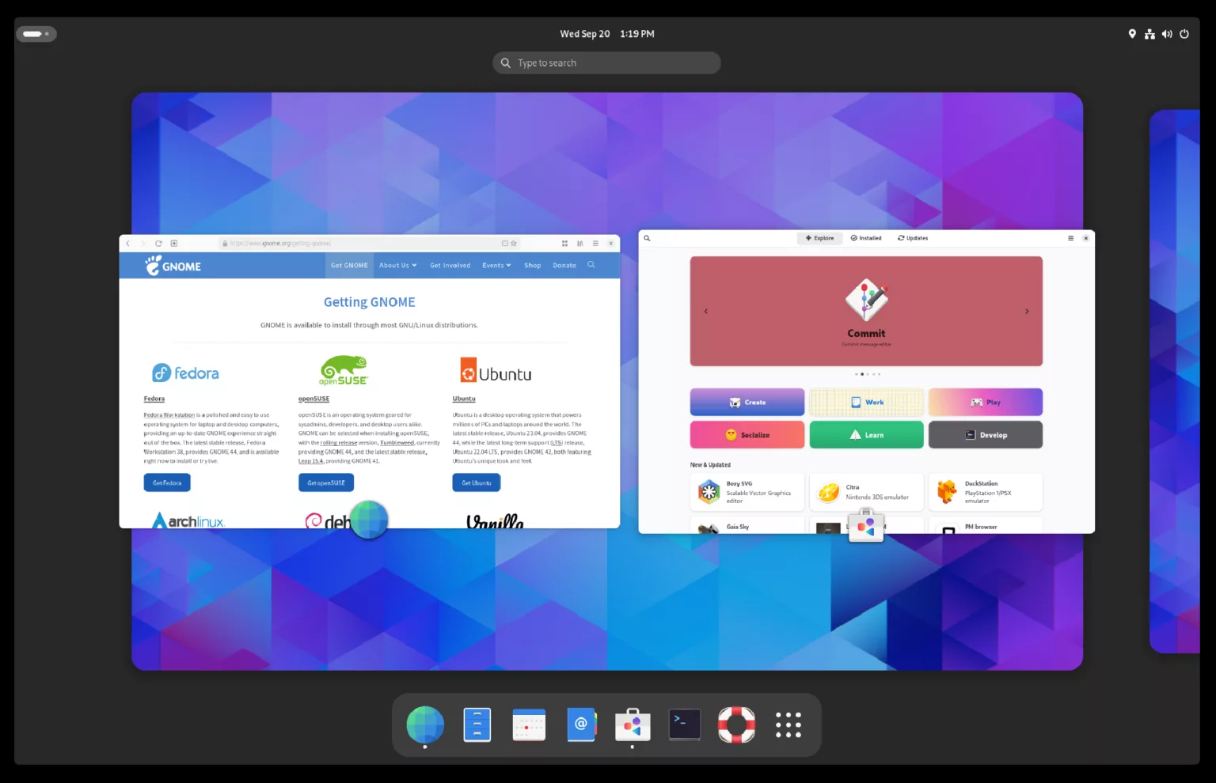
Task: Show previous featured app in carousel
Action: [x=705, y=311]
